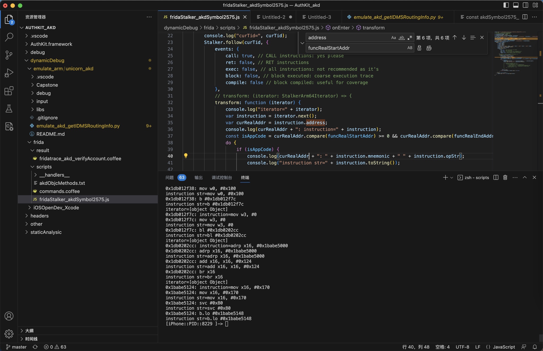Click the master branch in status bar
This screenshot has width=543, height=351.
coord(16,347)
